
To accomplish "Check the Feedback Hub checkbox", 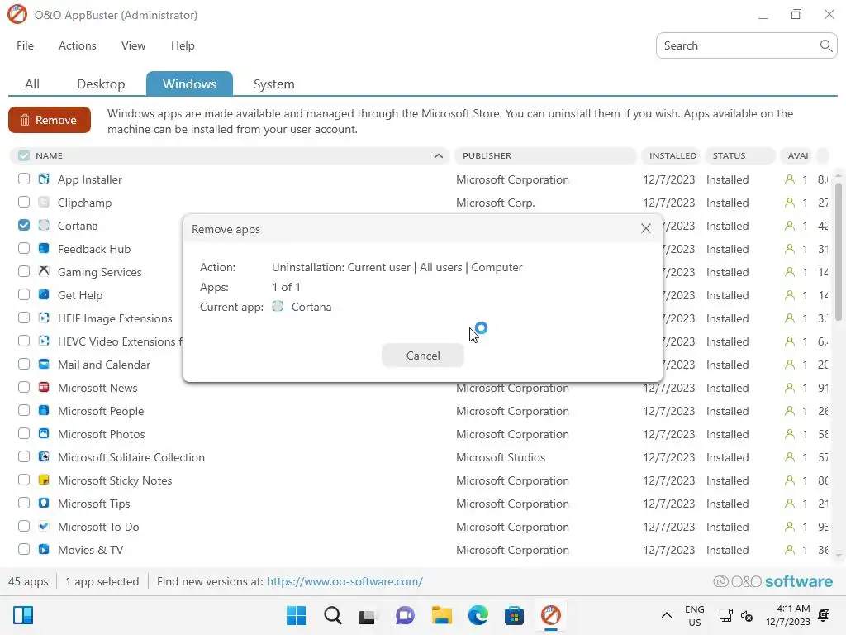I will 24,248.
